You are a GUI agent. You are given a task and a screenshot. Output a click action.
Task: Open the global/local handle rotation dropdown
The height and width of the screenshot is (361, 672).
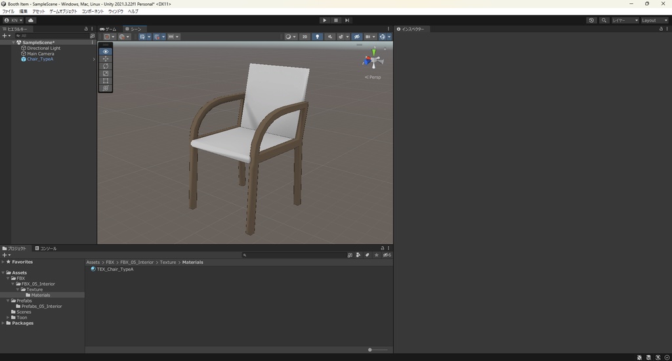(x=124, y=37)
